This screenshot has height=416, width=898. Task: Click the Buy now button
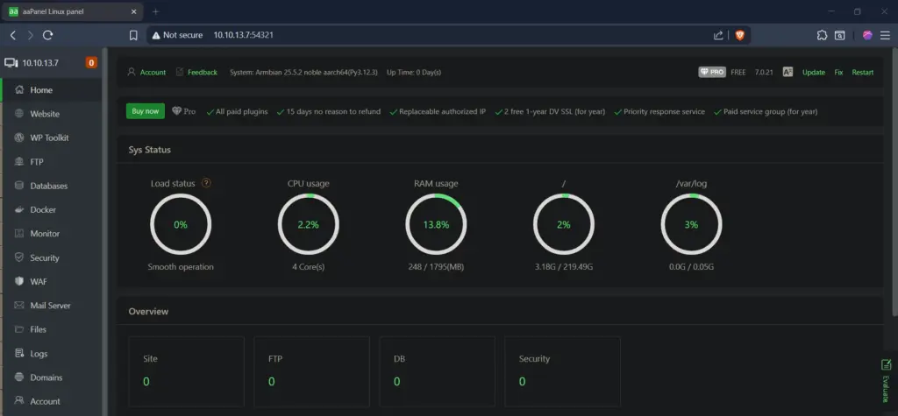click(146, 111)
